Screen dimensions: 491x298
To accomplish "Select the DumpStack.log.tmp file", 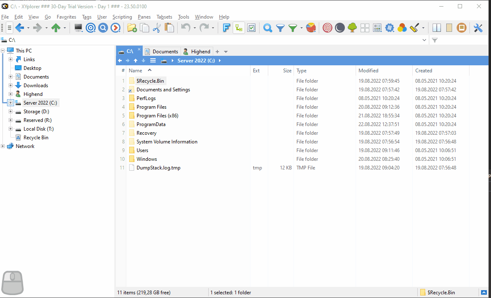I will click(158, 168).
